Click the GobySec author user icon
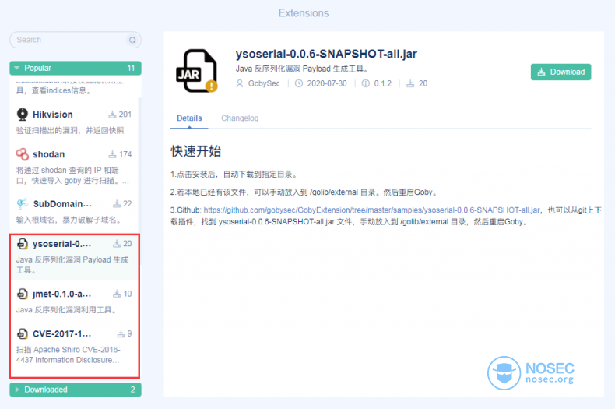Image resolution: width=615 pixels, height=409 pixels. pos(240,83)
